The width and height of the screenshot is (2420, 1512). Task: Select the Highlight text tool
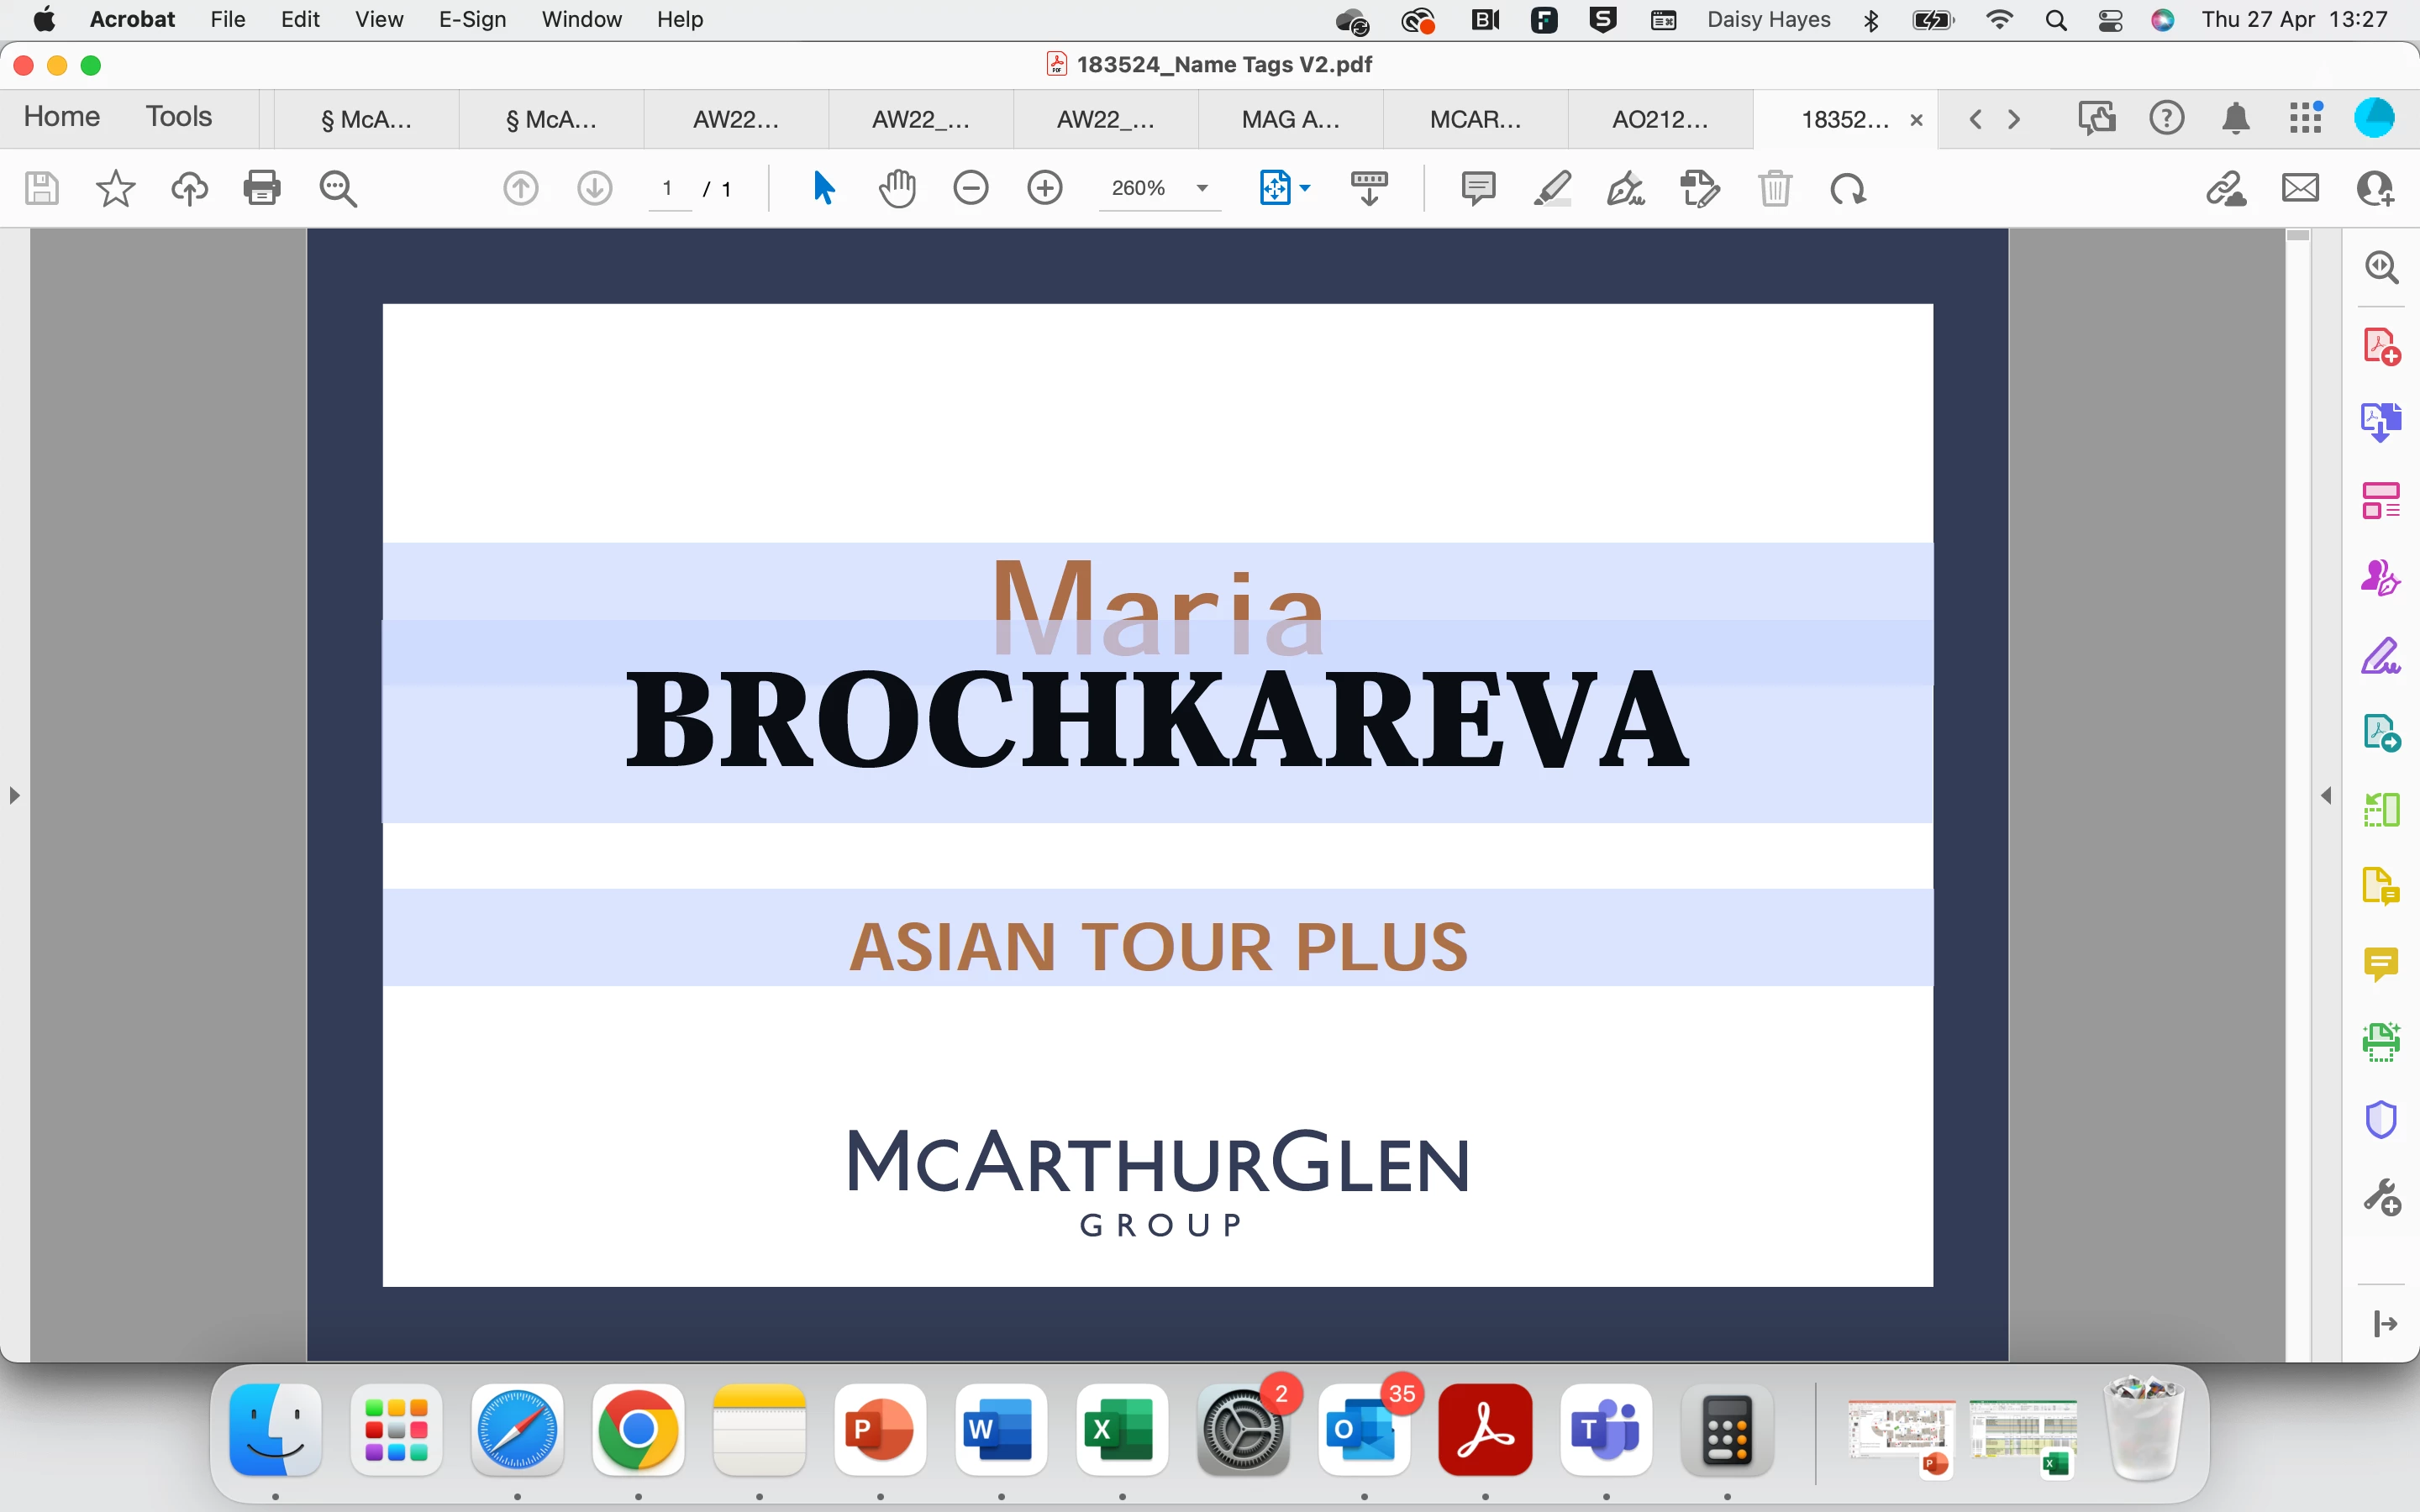point(1552,188)
